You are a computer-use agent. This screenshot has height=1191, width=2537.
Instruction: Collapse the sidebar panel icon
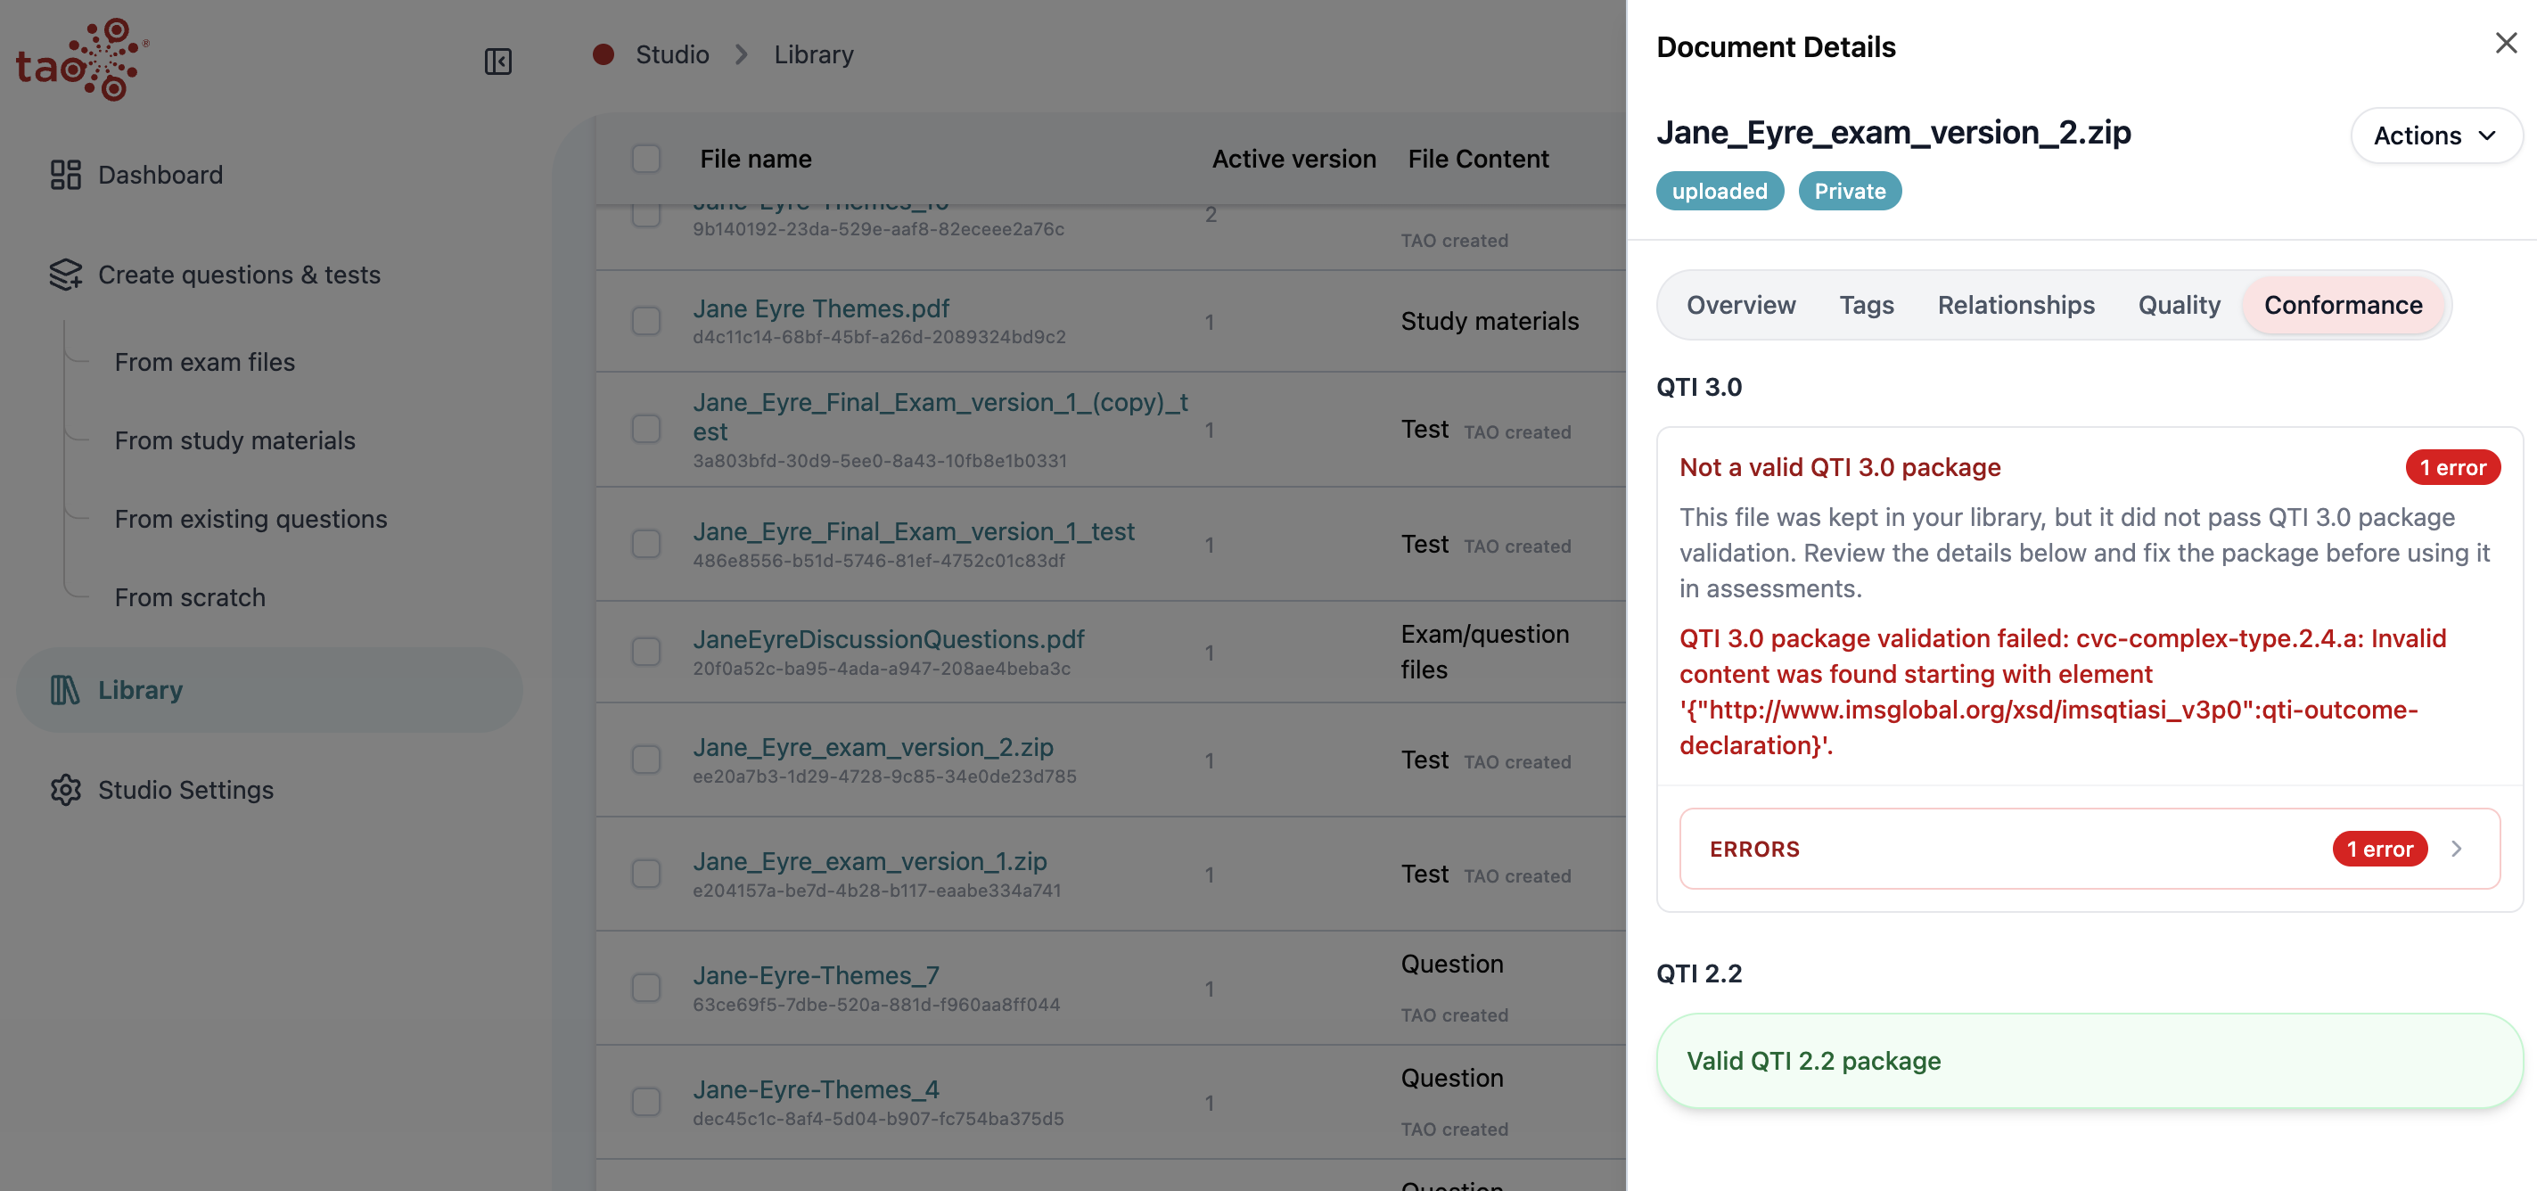[498, 62]
